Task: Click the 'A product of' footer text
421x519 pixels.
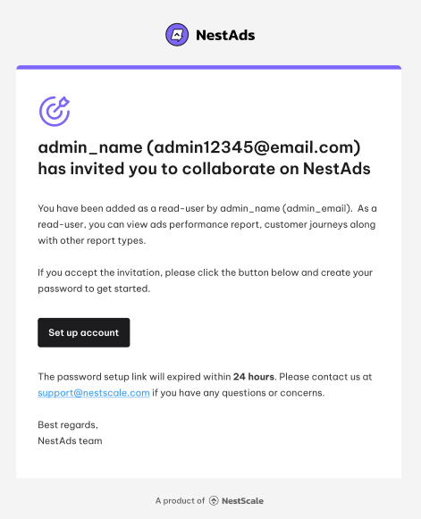Action: [181, 501]
